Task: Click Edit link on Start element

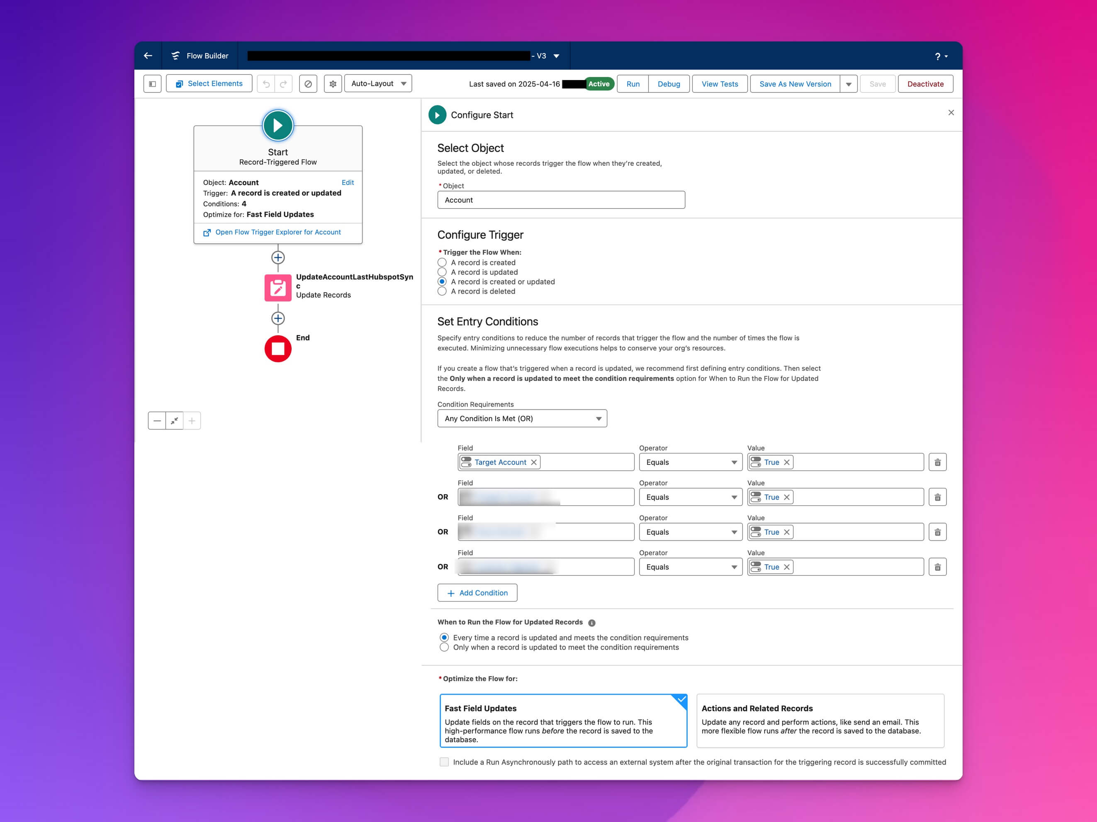Action: click(x=348, y=182)
